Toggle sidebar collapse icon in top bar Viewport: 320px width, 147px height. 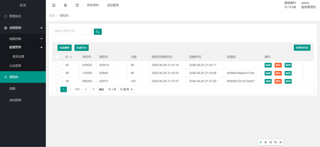pos(54,5)
